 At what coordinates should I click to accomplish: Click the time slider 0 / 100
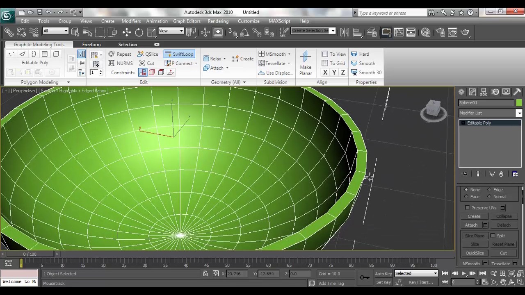30,254
